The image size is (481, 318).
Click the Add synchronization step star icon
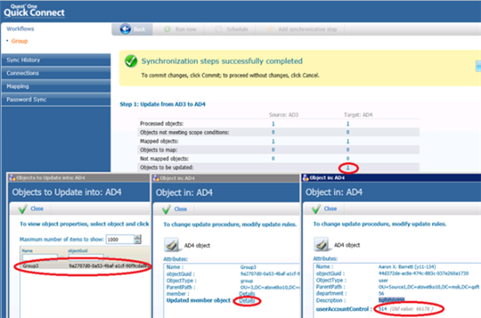pos(270,30)
